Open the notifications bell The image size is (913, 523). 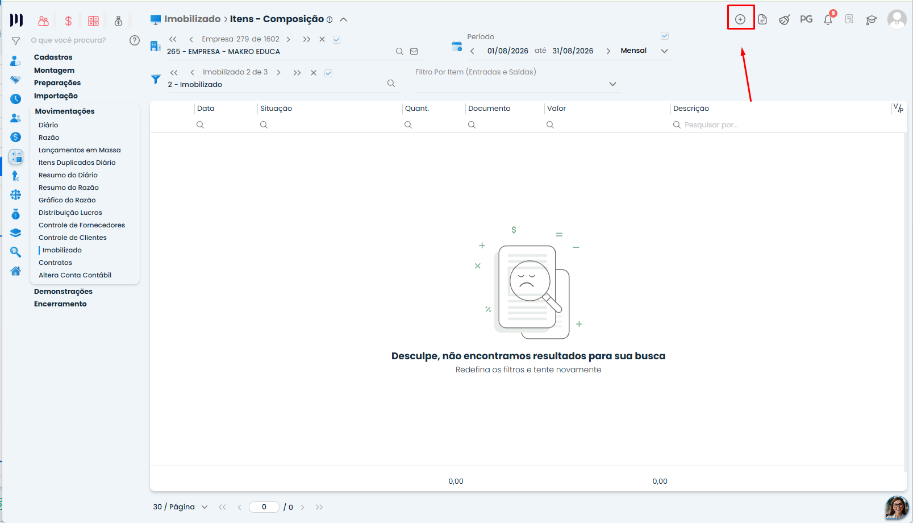pyautogui.click(x=828, y=19)
